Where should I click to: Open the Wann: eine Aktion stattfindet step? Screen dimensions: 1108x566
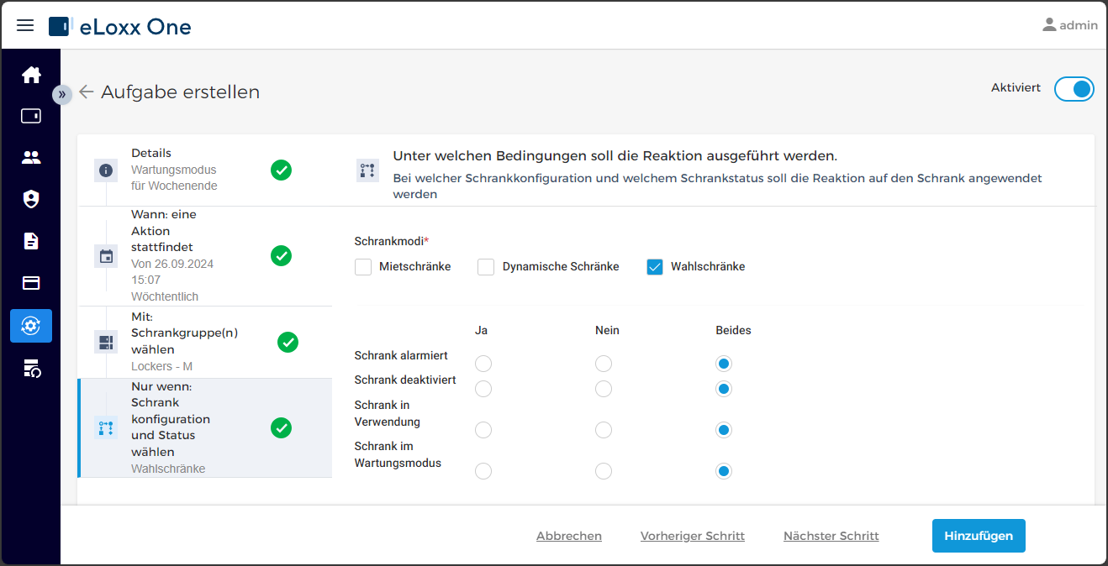coord(205,256)
